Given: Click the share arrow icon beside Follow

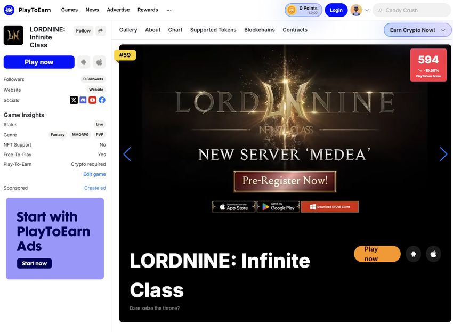Looking at the screenshot, I should coord(100,31).
